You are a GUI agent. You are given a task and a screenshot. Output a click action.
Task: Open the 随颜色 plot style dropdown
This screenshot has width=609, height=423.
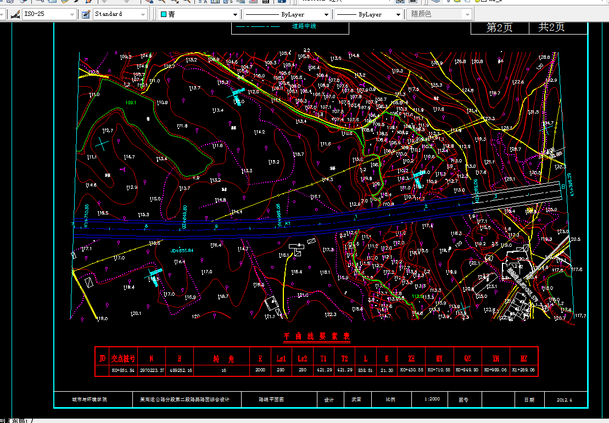[x=467, y=14]
